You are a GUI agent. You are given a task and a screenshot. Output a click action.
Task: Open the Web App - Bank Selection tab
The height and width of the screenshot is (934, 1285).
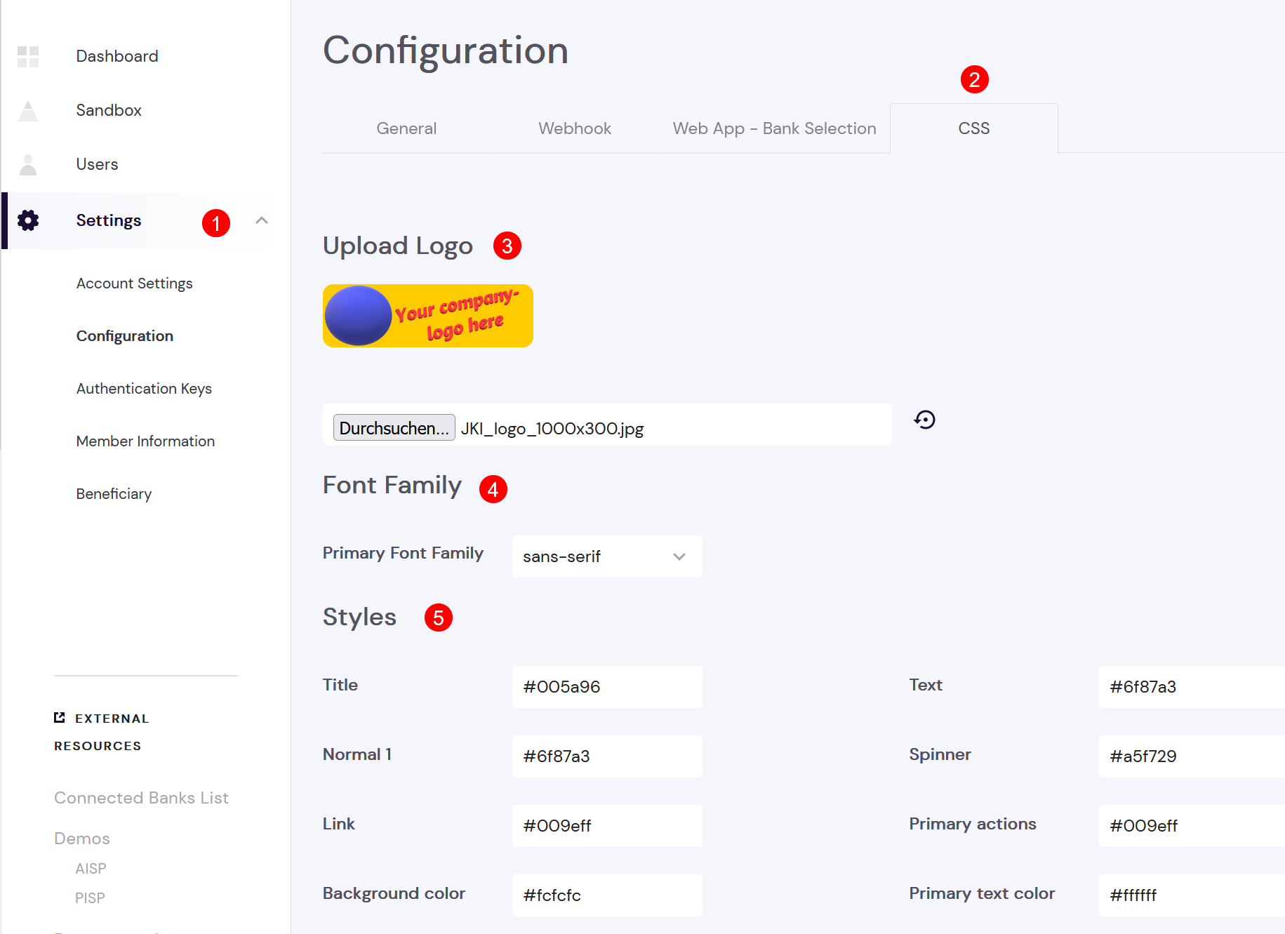click(x=774, y=128)
